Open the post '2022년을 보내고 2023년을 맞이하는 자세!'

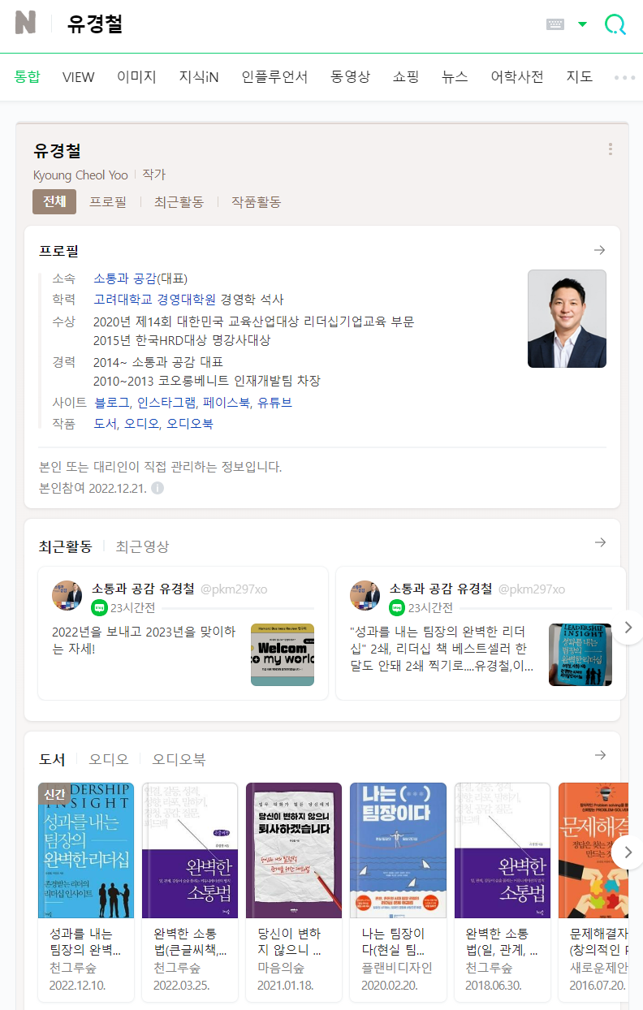pyautogui.click(x=144, y=640)
